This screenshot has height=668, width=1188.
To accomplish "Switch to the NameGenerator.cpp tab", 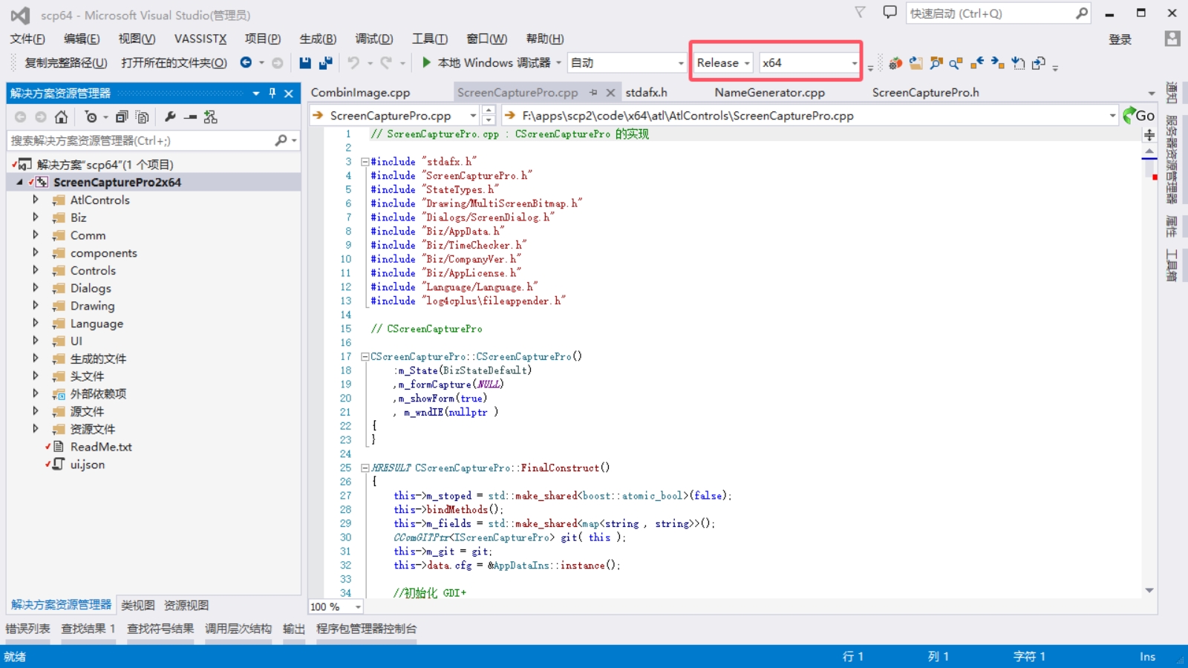I will tap(769, 93).
